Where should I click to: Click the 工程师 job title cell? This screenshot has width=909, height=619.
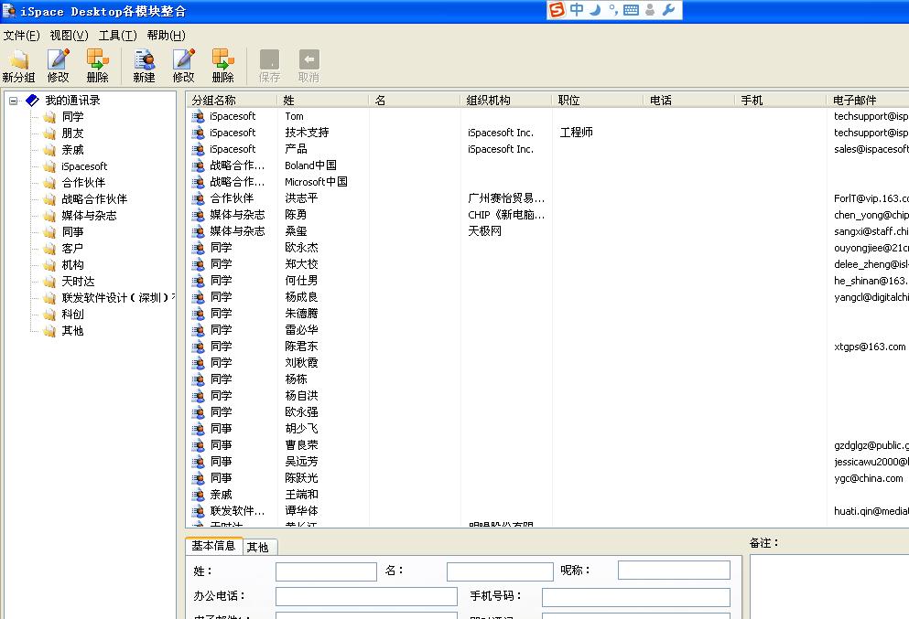tap(576, 133)
